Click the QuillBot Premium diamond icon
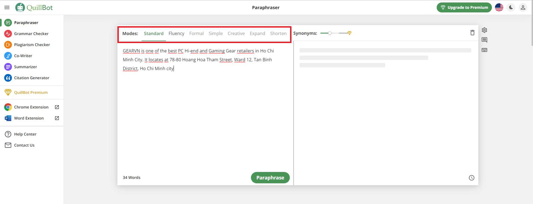This screenshot has height=204, width=533. [x=8, y=92]
